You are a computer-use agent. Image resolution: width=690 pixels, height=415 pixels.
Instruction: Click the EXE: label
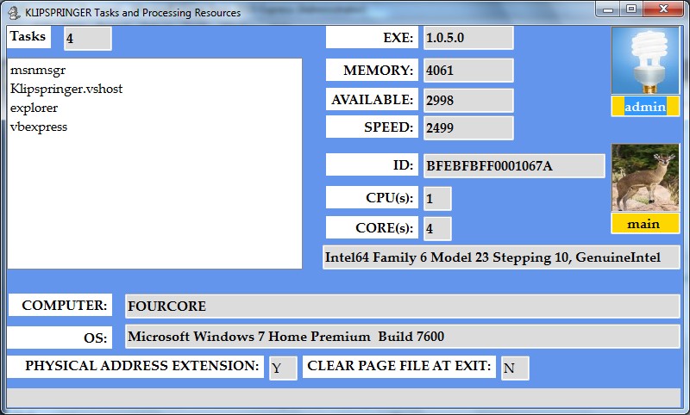[372, 37]
